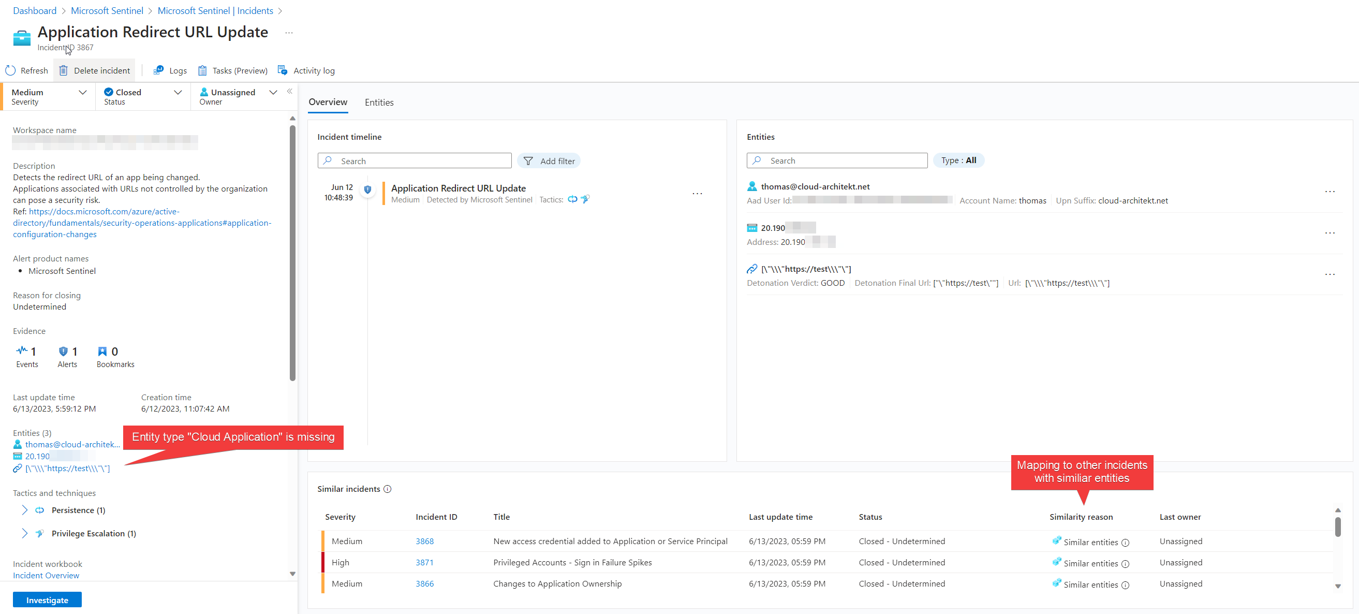Open Logs from the toolbar
The height and width of the screenshot is (614, 1359).
[x=170, y=70]
